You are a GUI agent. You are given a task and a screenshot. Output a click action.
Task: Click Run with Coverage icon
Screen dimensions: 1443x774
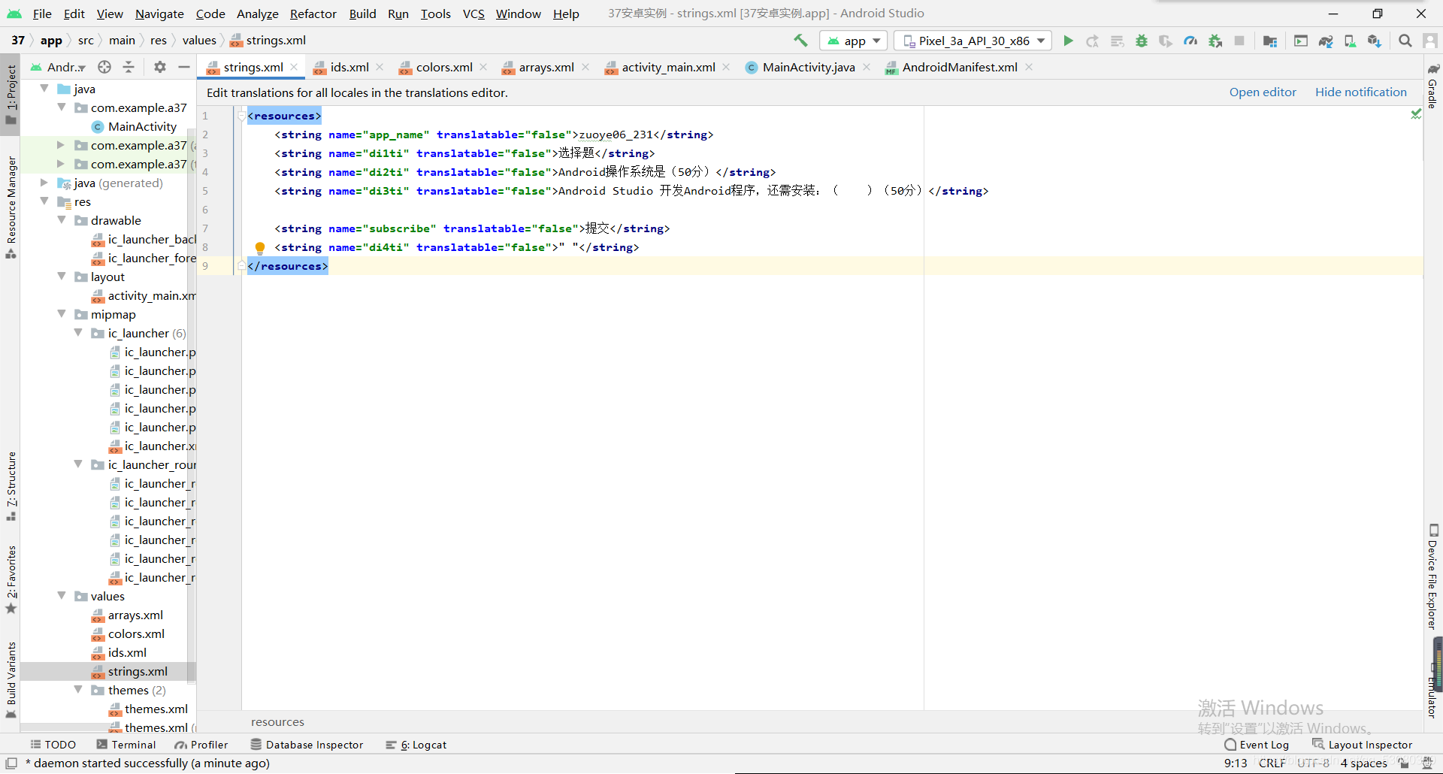click(x=1166, y=41)
